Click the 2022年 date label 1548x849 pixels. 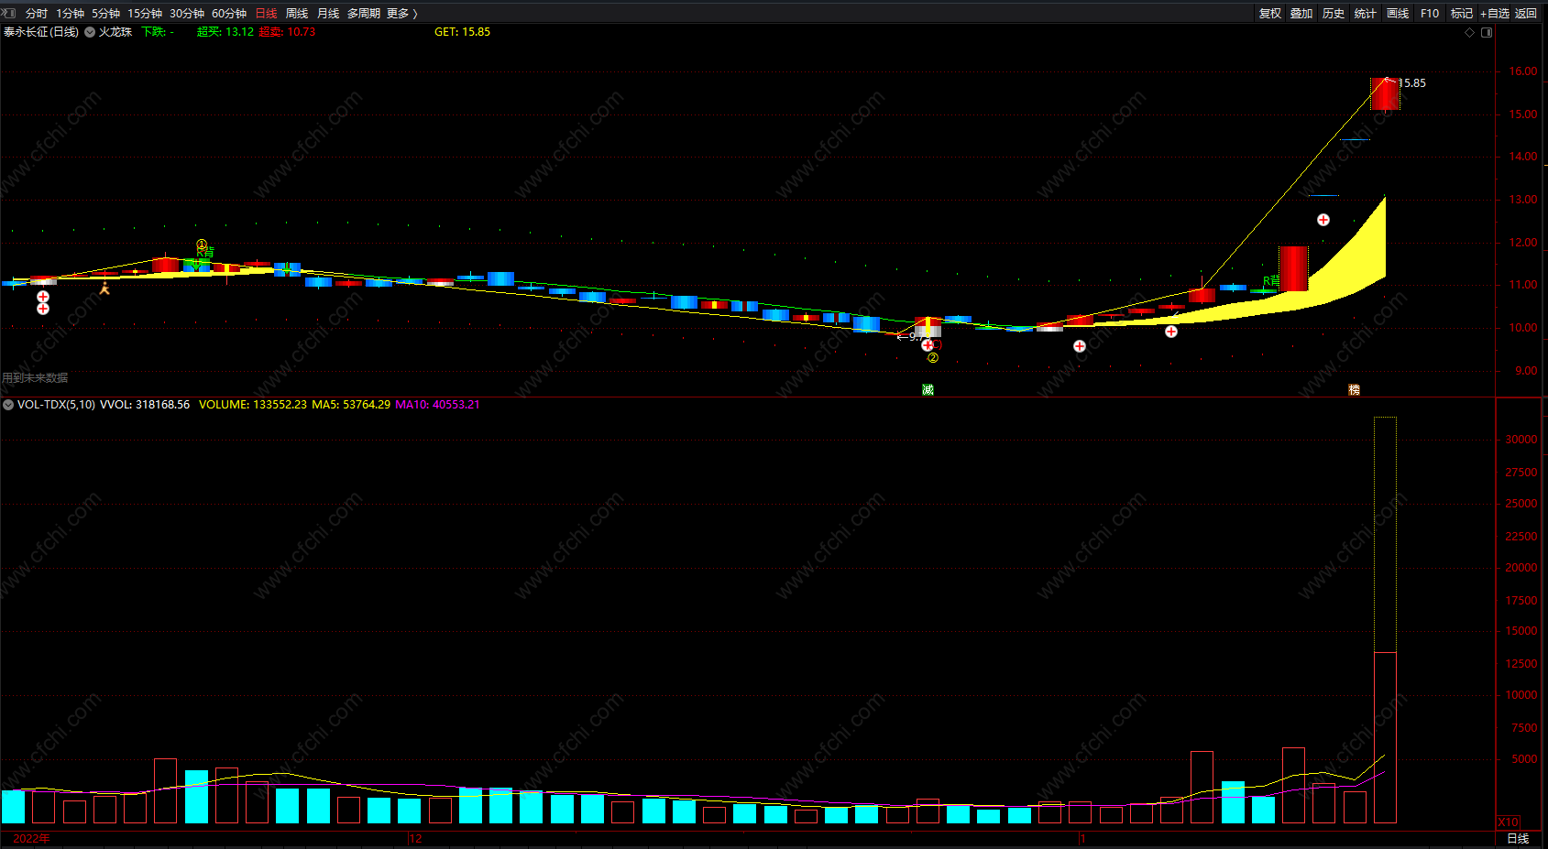pyautogui.click(x=32, y=838)
